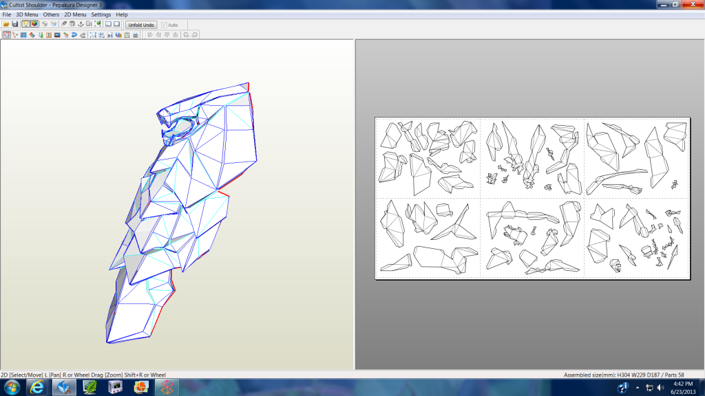This screenshot has width=705, height=396.
Task: Click the colored bars toolbar icon
Action: tap(118, 34)
